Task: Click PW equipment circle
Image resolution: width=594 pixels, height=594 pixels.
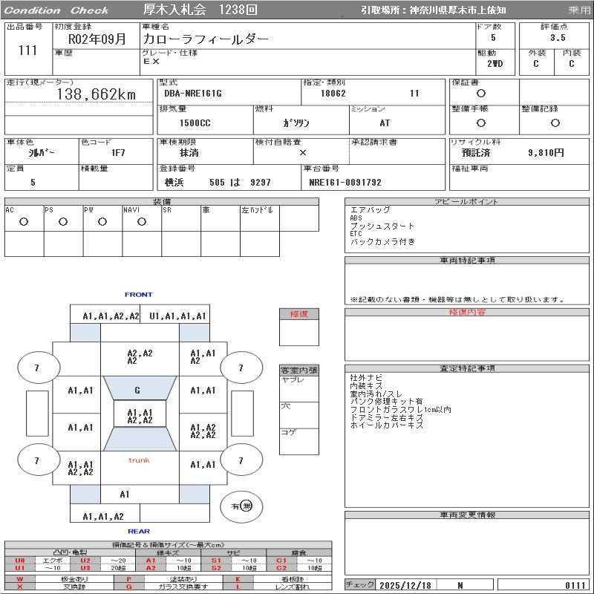Action: [102, 221]
